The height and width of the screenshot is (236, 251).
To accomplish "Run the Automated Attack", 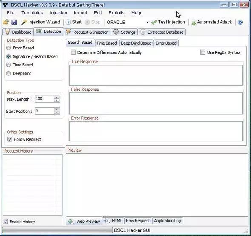I will coord(211,22).
